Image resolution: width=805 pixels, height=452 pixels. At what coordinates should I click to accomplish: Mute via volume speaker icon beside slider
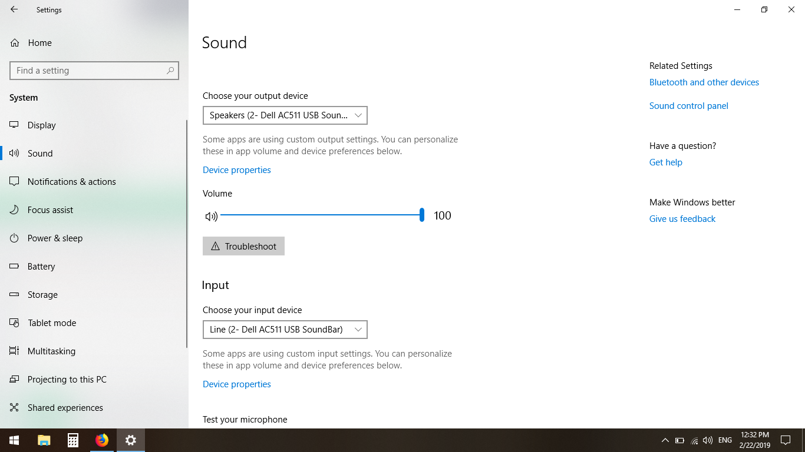click(211, 216)
